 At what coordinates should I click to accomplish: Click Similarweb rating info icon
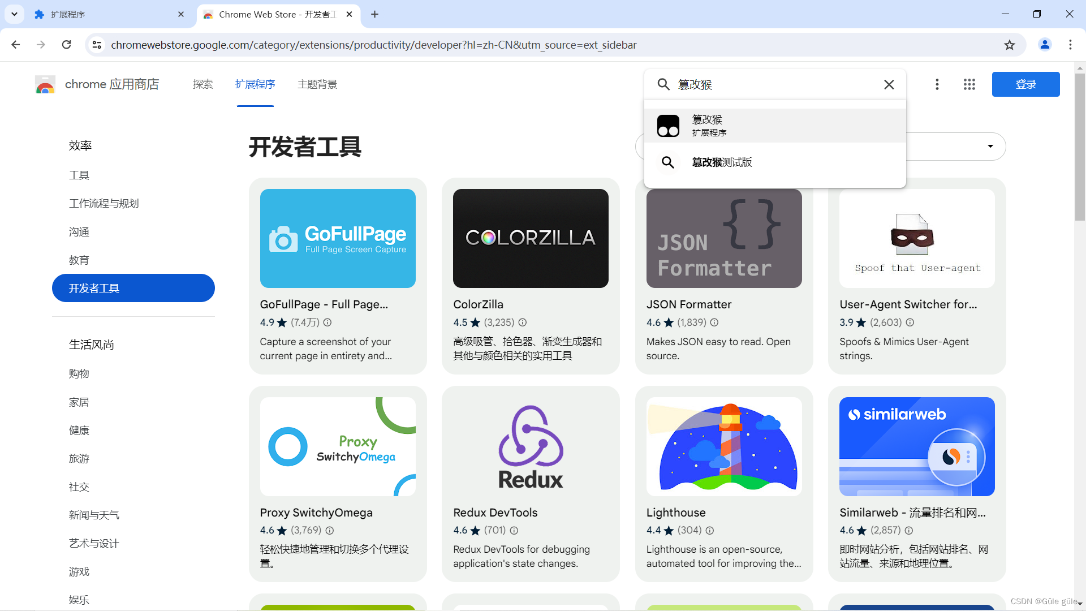point(909,531)
